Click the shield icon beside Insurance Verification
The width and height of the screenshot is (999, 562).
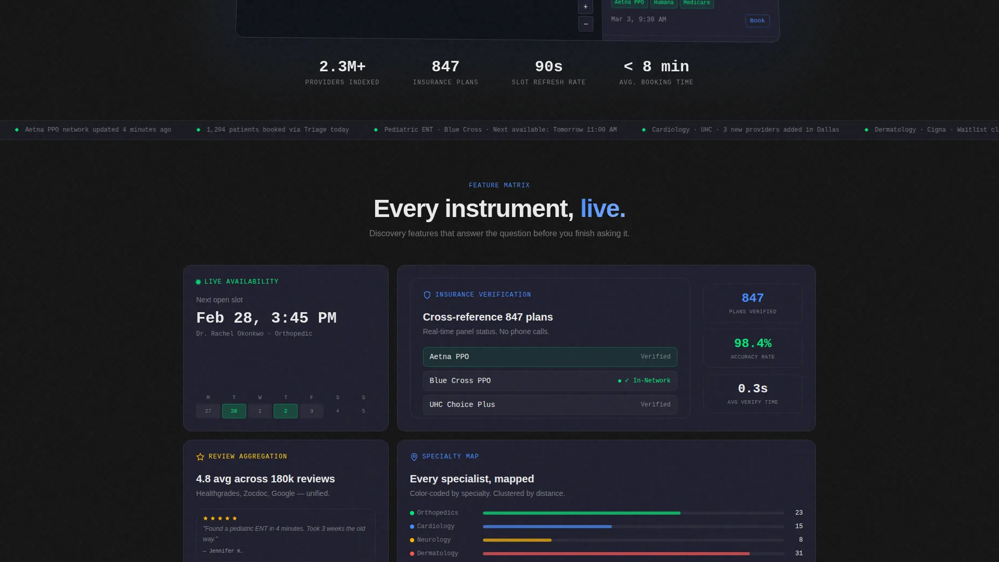427,295
